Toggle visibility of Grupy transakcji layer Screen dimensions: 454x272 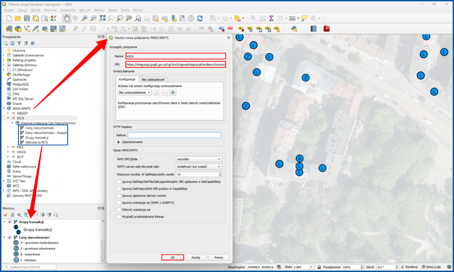click(x=10, y=222)
